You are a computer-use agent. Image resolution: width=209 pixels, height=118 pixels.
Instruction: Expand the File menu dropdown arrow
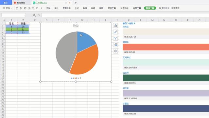(x=12, y=8)
